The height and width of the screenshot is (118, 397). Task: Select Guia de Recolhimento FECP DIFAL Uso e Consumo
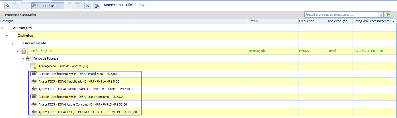(81, 97)
